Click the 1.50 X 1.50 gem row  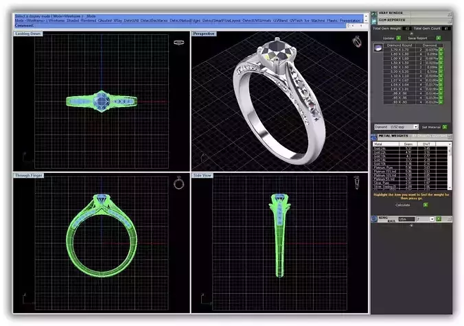[x=410, y=63]
